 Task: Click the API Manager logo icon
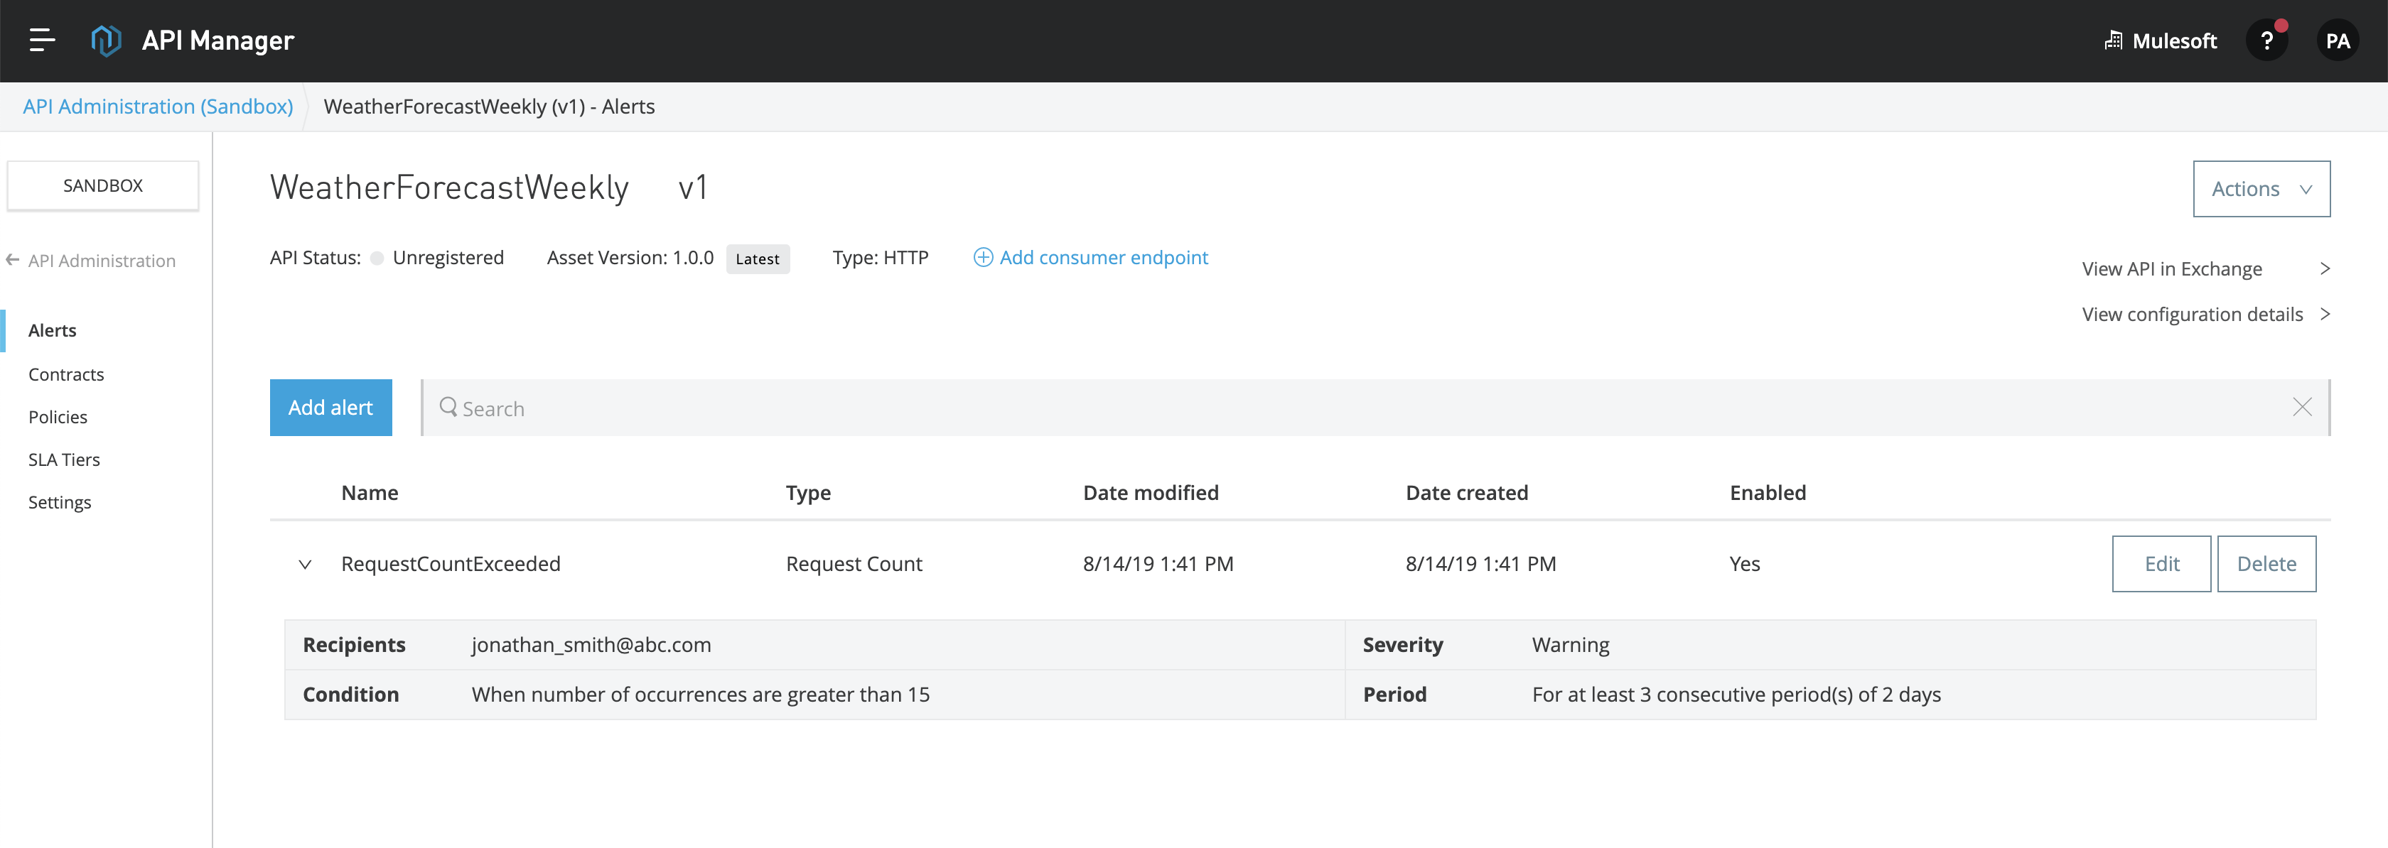tap(106, 40)
